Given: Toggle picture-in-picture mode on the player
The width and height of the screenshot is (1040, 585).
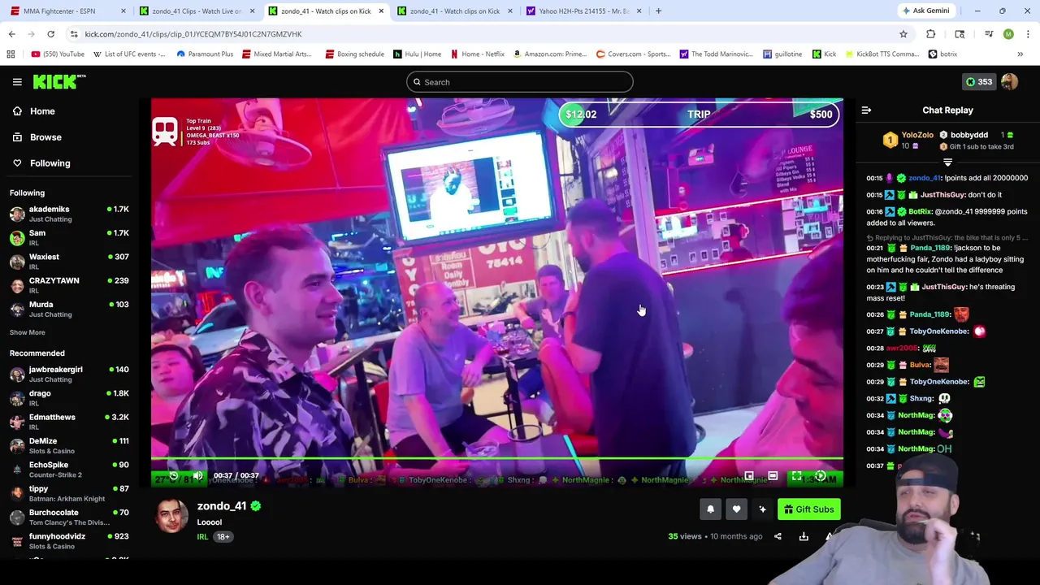Looking at the screenshot, I should click(x=749, y=475).
